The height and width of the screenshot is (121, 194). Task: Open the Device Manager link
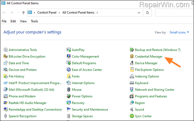(146, 63)
